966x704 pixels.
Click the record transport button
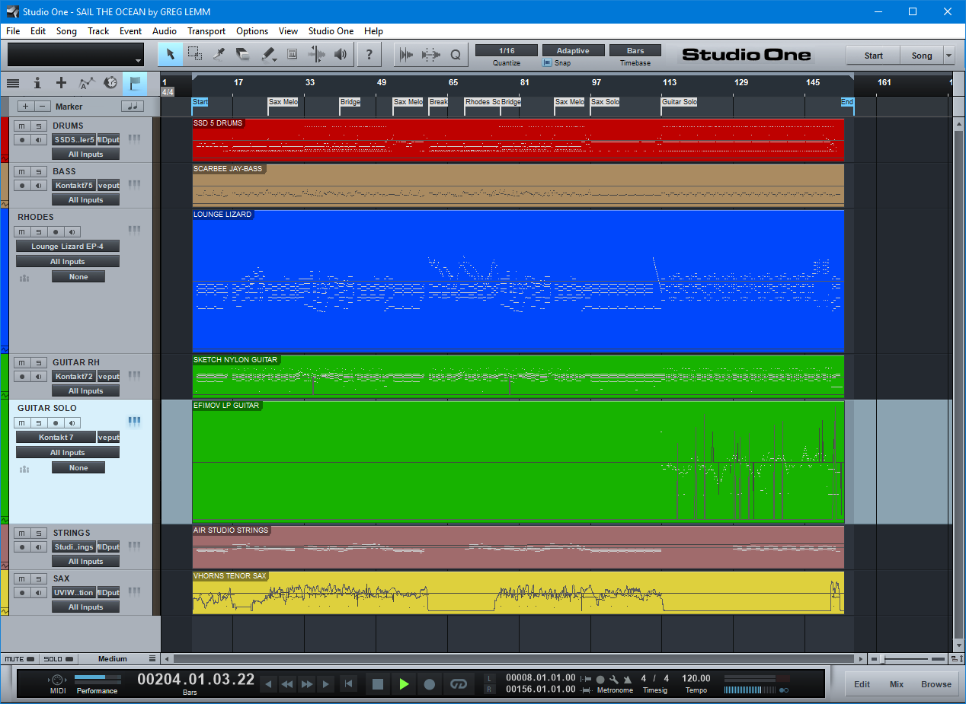[x=430, y=684]
